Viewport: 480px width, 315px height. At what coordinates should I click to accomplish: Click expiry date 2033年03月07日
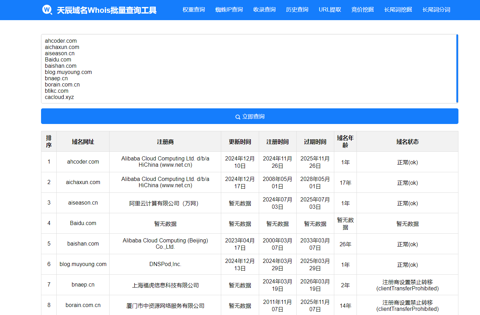tap(315, 244)
